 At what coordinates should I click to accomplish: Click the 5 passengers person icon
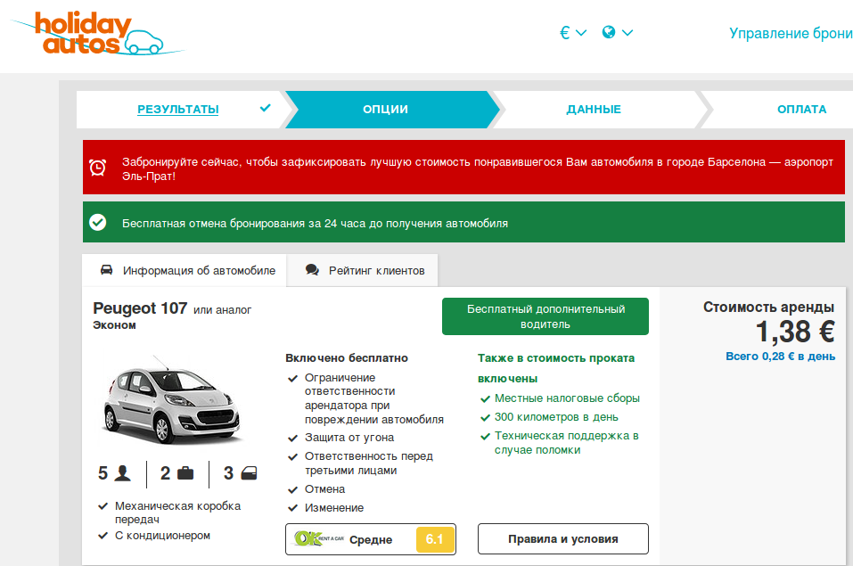[x=123, y=473]
